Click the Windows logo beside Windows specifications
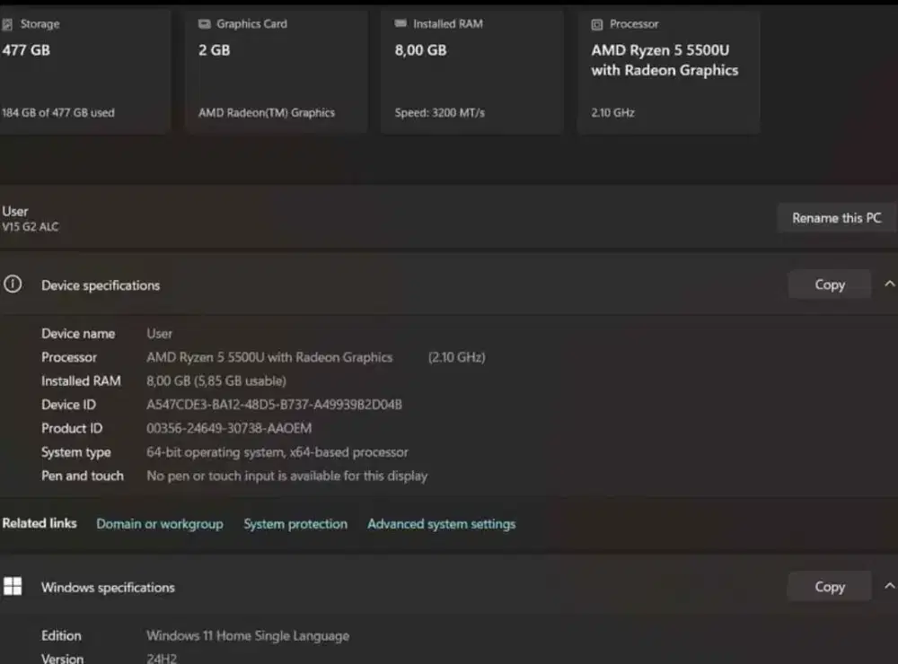 [x=13, y=586]
